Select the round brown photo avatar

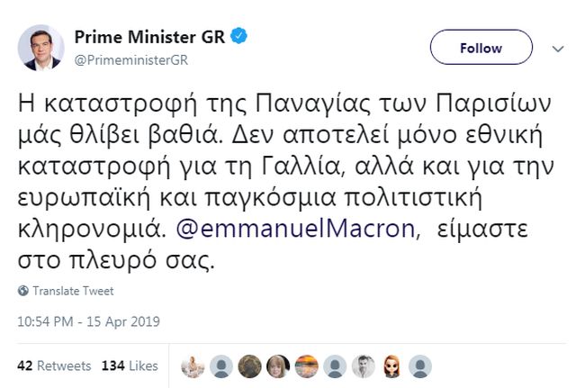click(250, 365)
